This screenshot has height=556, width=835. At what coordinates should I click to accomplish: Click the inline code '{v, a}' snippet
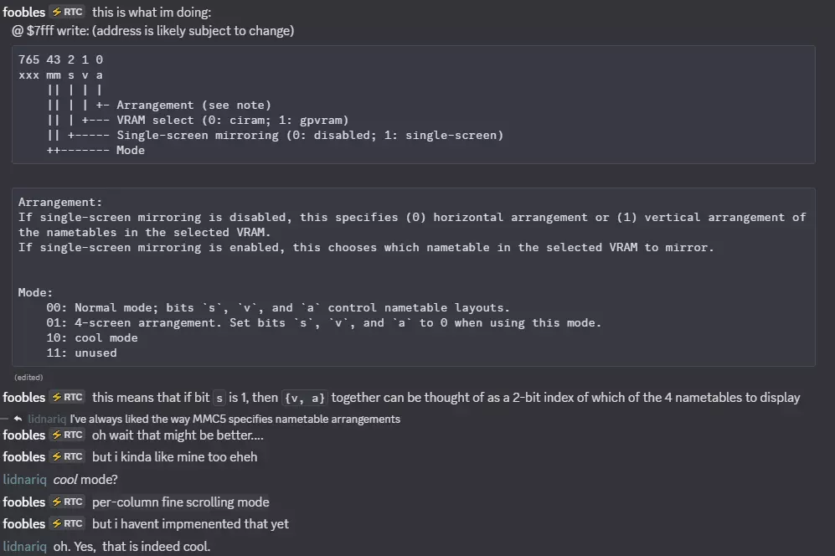pyautogui.click(x=305, y=398)
